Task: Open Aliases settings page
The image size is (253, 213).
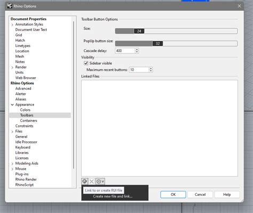Action: click(x=21, y=99)
